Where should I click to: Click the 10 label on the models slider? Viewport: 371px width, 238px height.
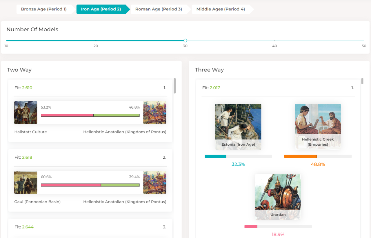coord(6,46)
